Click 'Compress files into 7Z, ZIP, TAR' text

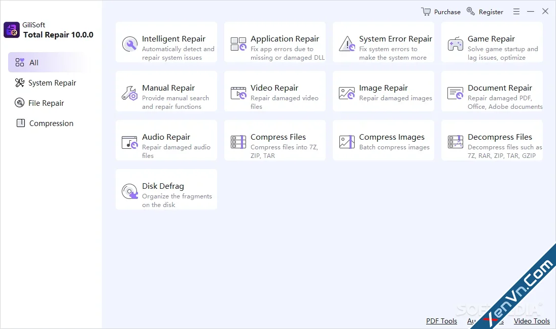tap(284, 151)
